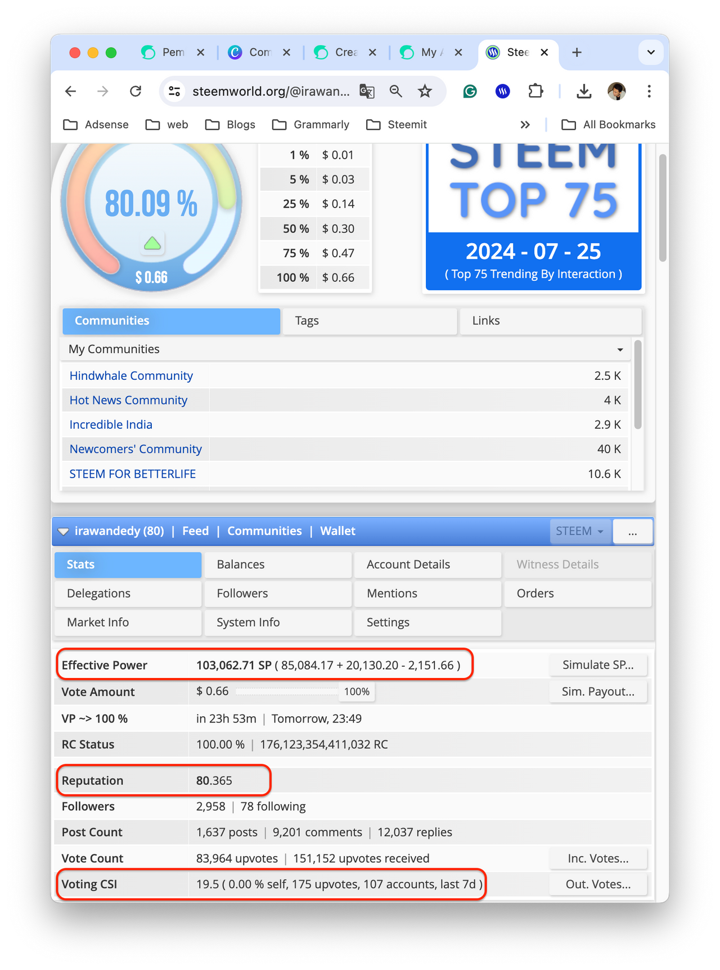This screenshot has width=720, height=970.
Task: Reload the steemworld page
Action: click(136, 91)
